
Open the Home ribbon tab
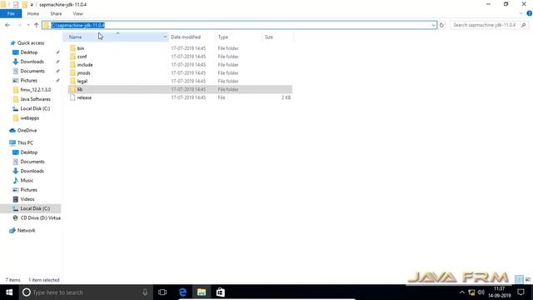coord(33,13)
